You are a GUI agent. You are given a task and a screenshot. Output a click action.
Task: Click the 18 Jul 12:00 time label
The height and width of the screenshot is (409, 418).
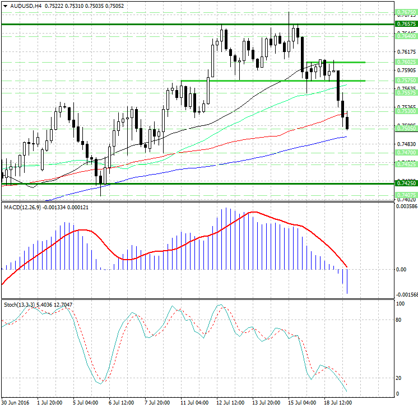pyautogui.click(x=337, y=402)
